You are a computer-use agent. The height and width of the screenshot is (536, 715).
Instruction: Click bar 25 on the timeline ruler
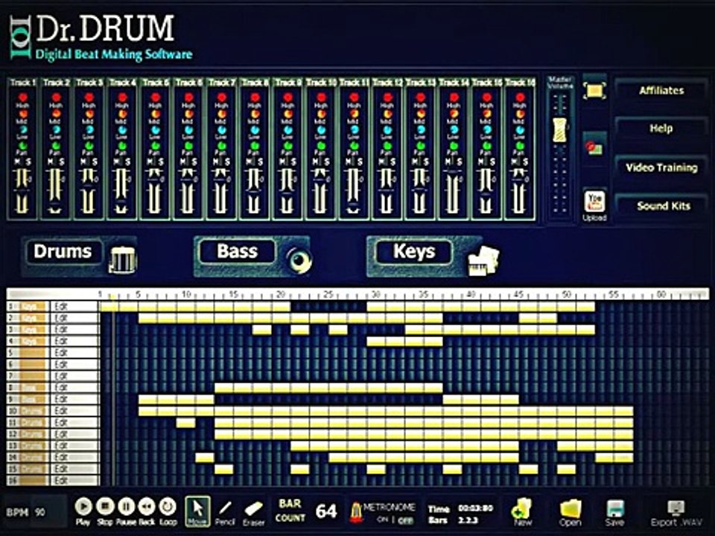(x=328, y=295)
